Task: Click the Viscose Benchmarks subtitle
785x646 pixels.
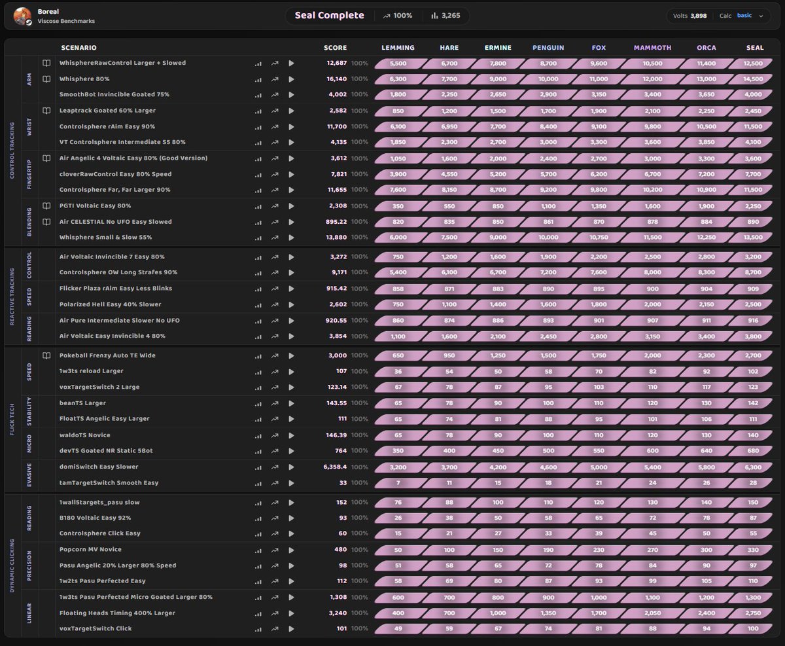Action: pos(66,22)
